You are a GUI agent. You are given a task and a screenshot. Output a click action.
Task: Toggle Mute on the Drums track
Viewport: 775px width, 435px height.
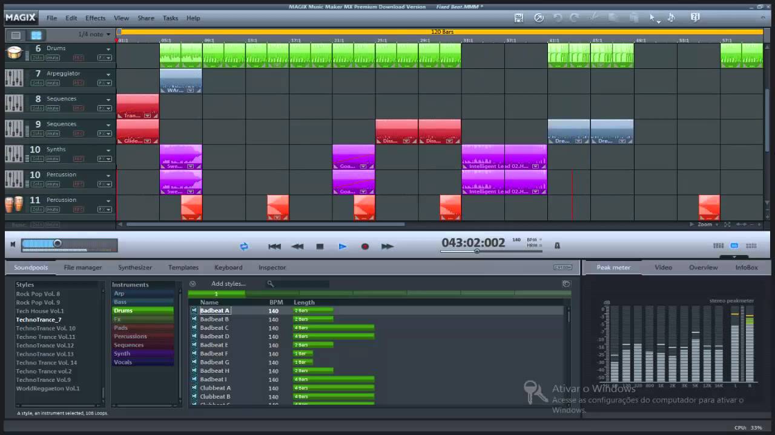tap(53, 57)
